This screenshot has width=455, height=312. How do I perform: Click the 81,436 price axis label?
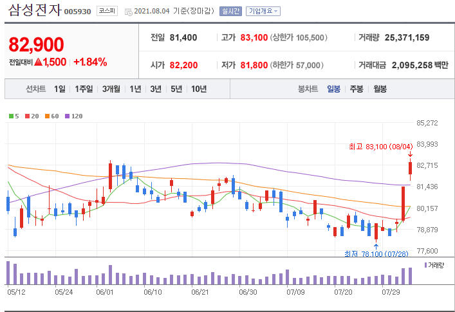click(x=427, y=187)
